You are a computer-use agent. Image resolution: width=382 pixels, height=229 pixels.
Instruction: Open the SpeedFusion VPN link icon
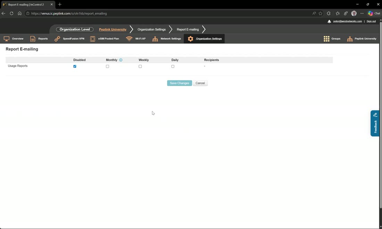tap(57, 39)
